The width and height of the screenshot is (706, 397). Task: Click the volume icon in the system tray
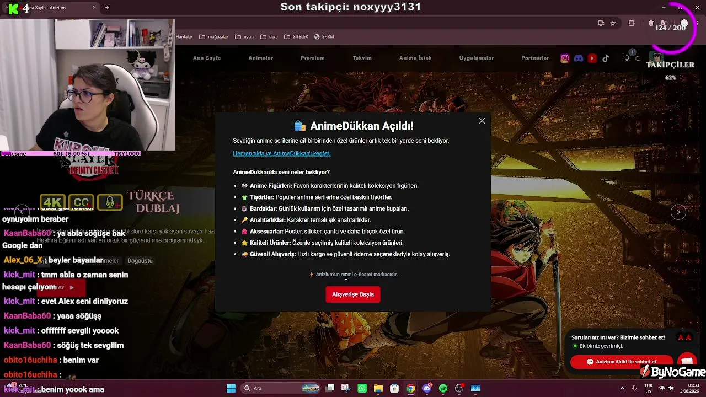(672, 388)
